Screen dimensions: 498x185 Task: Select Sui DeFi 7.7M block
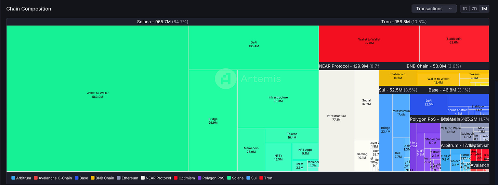(398, 155)
